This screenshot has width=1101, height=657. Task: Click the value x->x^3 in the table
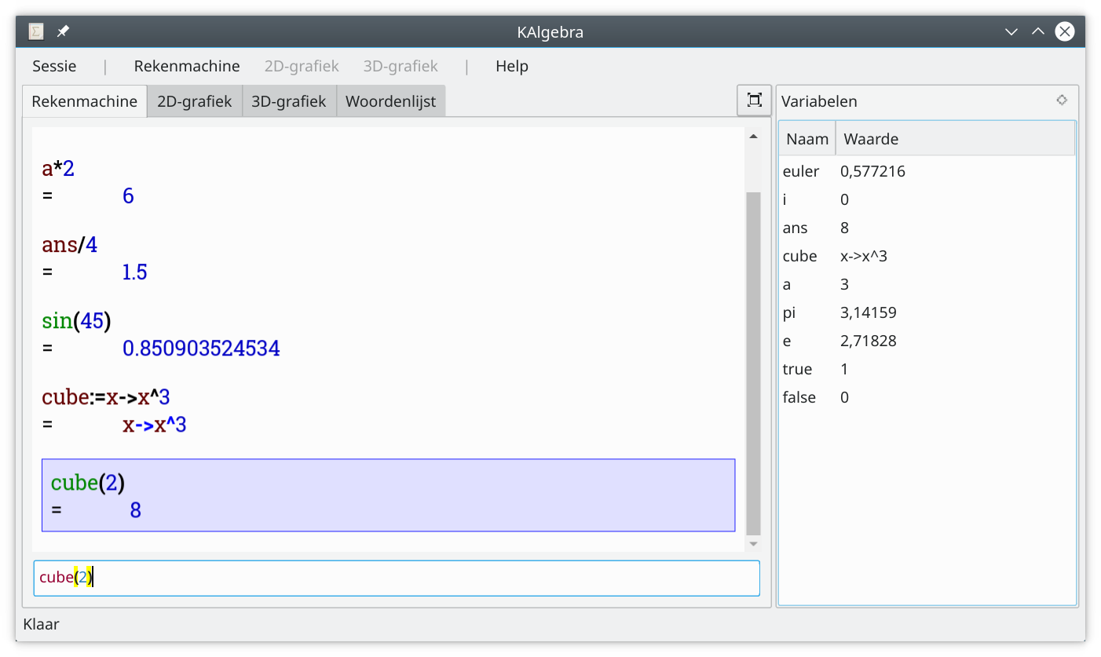click(x=864, y=256)
